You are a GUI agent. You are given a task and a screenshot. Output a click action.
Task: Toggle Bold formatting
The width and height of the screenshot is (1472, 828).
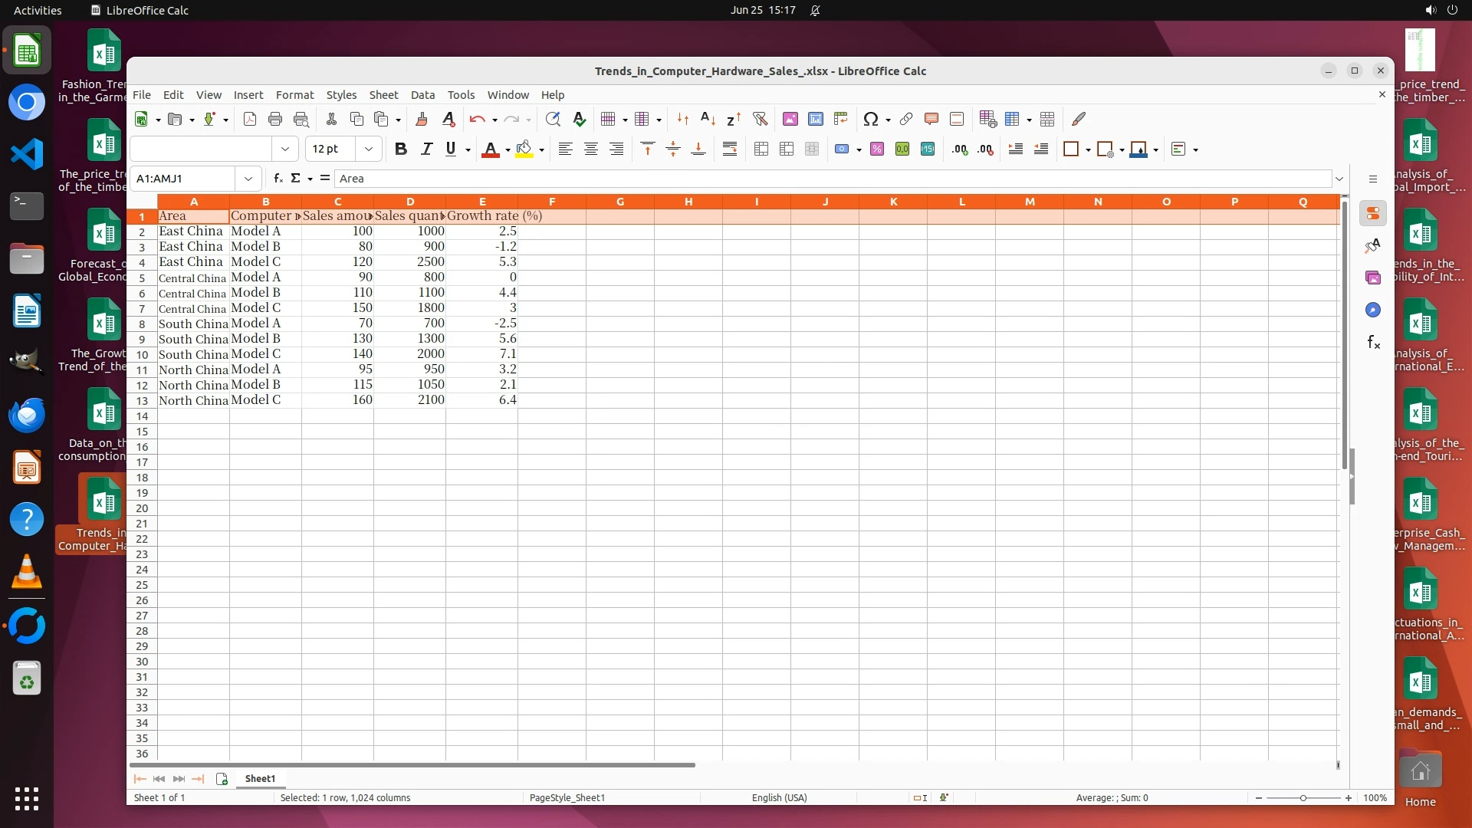(400, 149)
